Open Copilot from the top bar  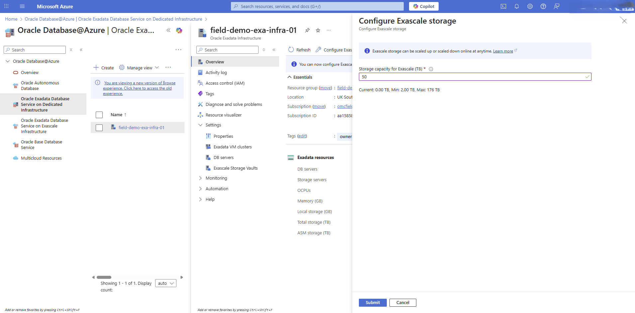[x=423, y=6]
